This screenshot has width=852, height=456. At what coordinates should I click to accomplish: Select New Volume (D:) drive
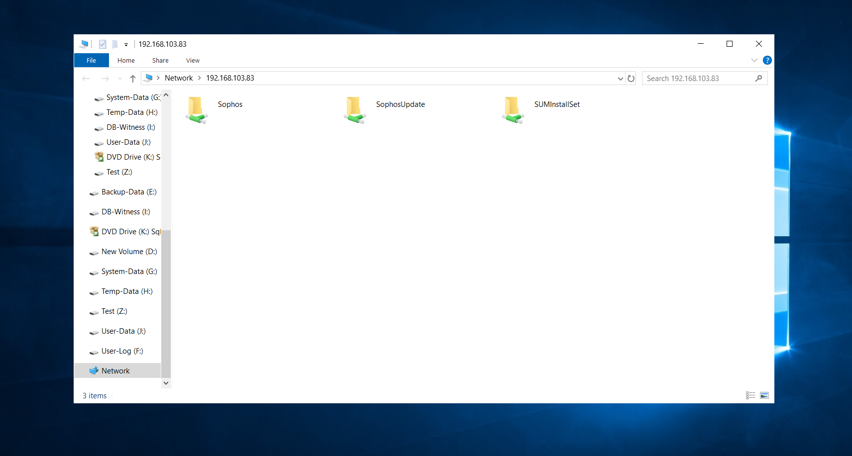coord(123,252)
